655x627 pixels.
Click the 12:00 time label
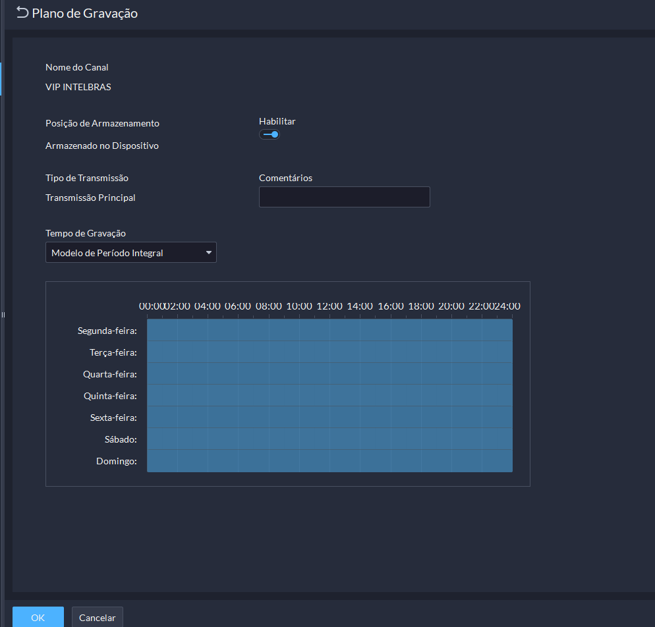pyautogui.click(x=329, y=306)
